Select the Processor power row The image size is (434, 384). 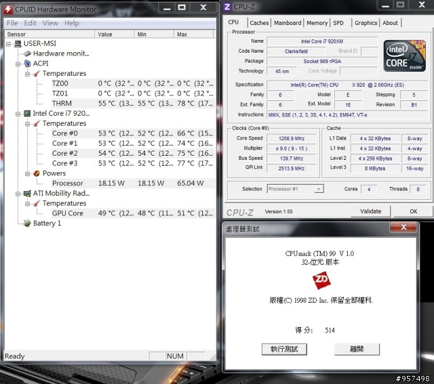(133, 184)
